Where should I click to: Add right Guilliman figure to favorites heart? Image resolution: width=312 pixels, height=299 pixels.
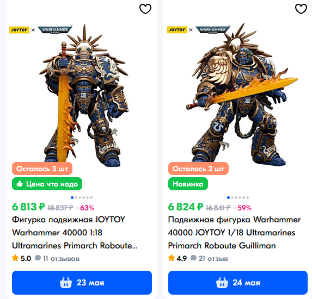[301, 9]
